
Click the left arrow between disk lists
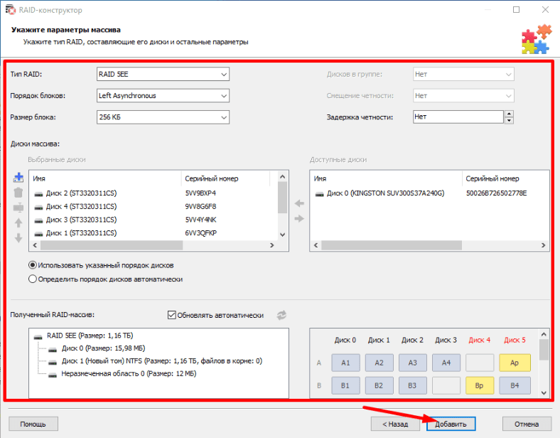[x=299, y=204]
